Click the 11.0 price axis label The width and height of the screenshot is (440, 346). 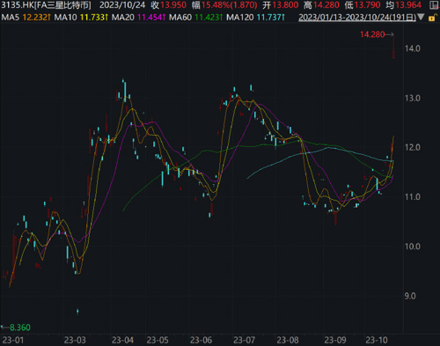pos(413,197)
